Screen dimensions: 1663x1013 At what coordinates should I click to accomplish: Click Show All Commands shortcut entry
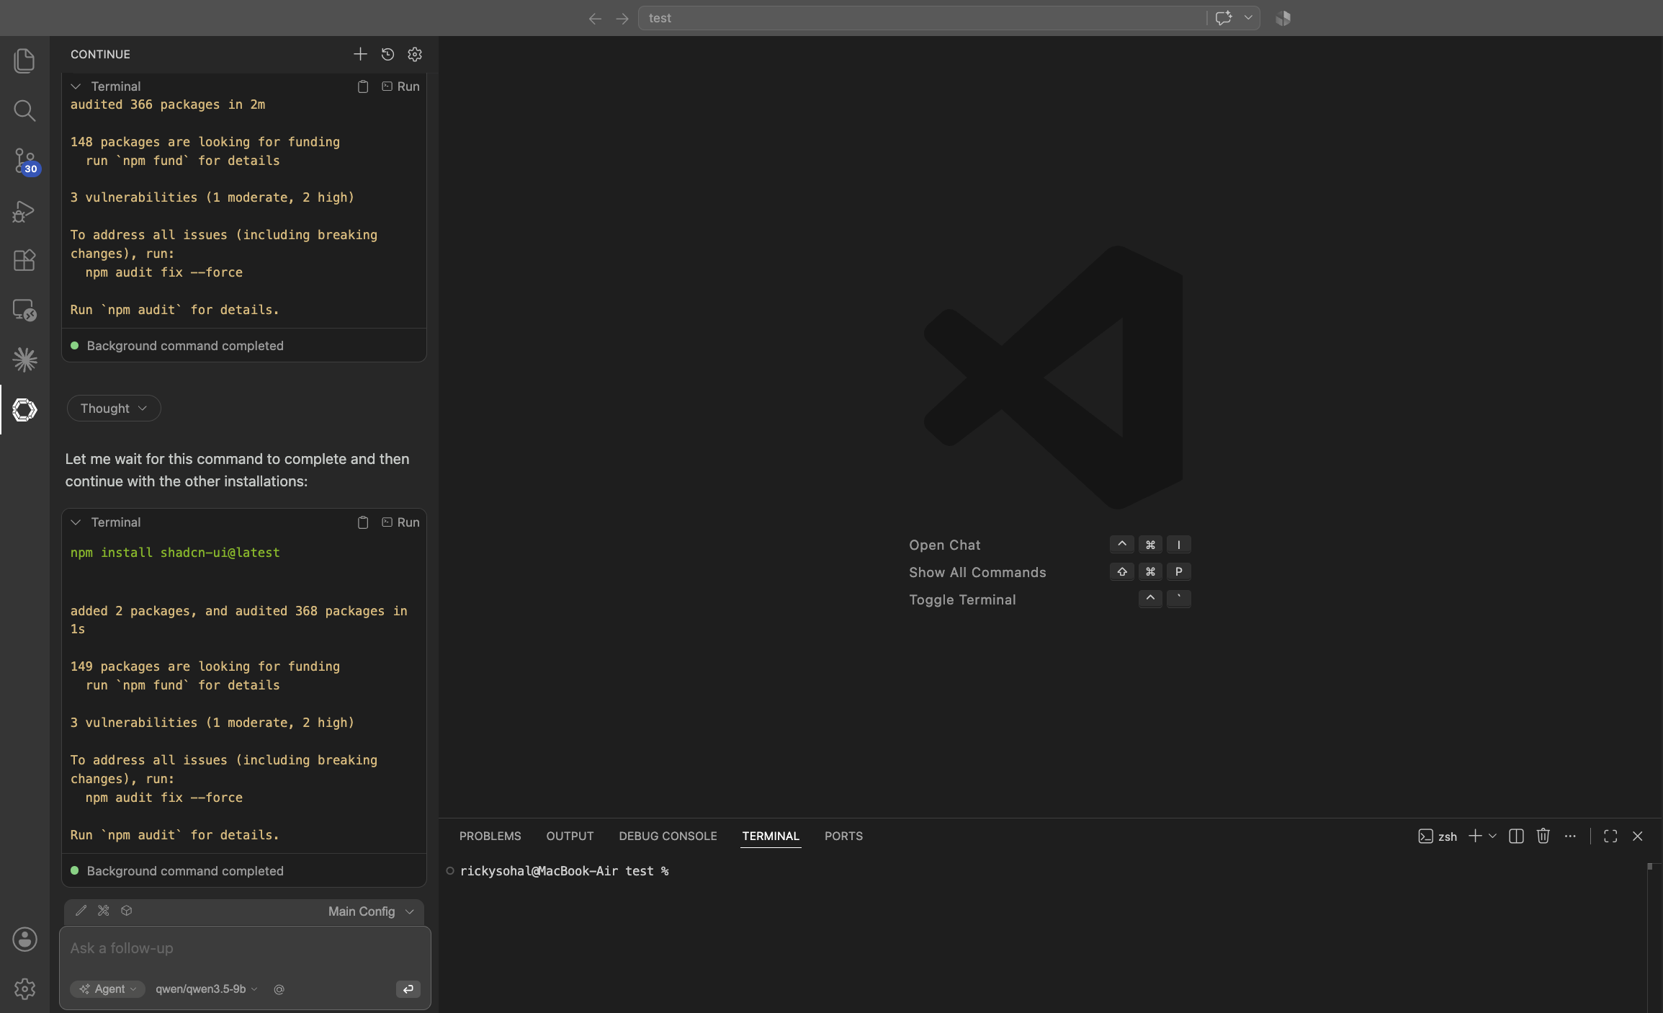coord(977,573)
